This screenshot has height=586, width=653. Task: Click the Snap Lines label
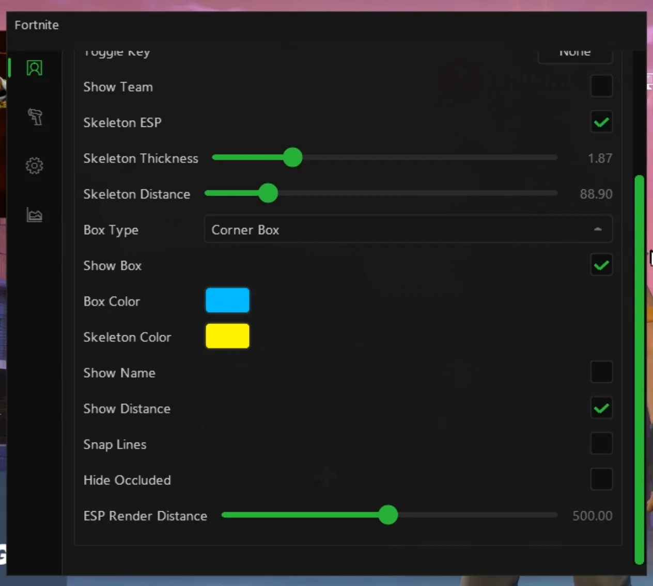click(115, 445)
